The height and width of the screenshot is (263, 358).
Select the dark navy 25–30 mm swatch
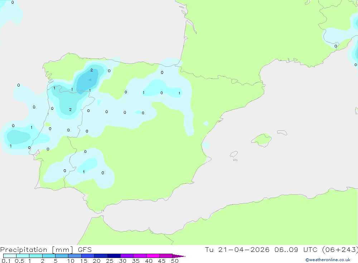pos(114,256)
